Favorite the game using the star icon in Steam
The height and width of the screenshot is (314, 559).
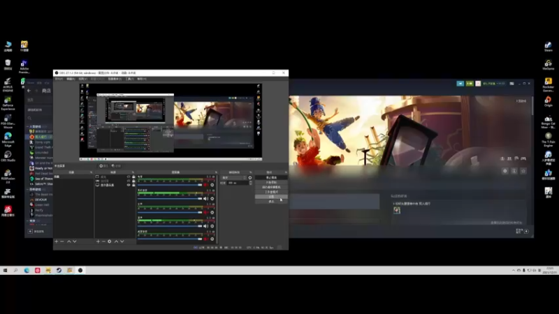[x=523, y=171]
